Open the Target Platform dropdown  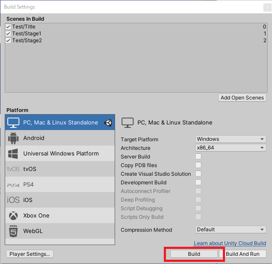(231, 139)
